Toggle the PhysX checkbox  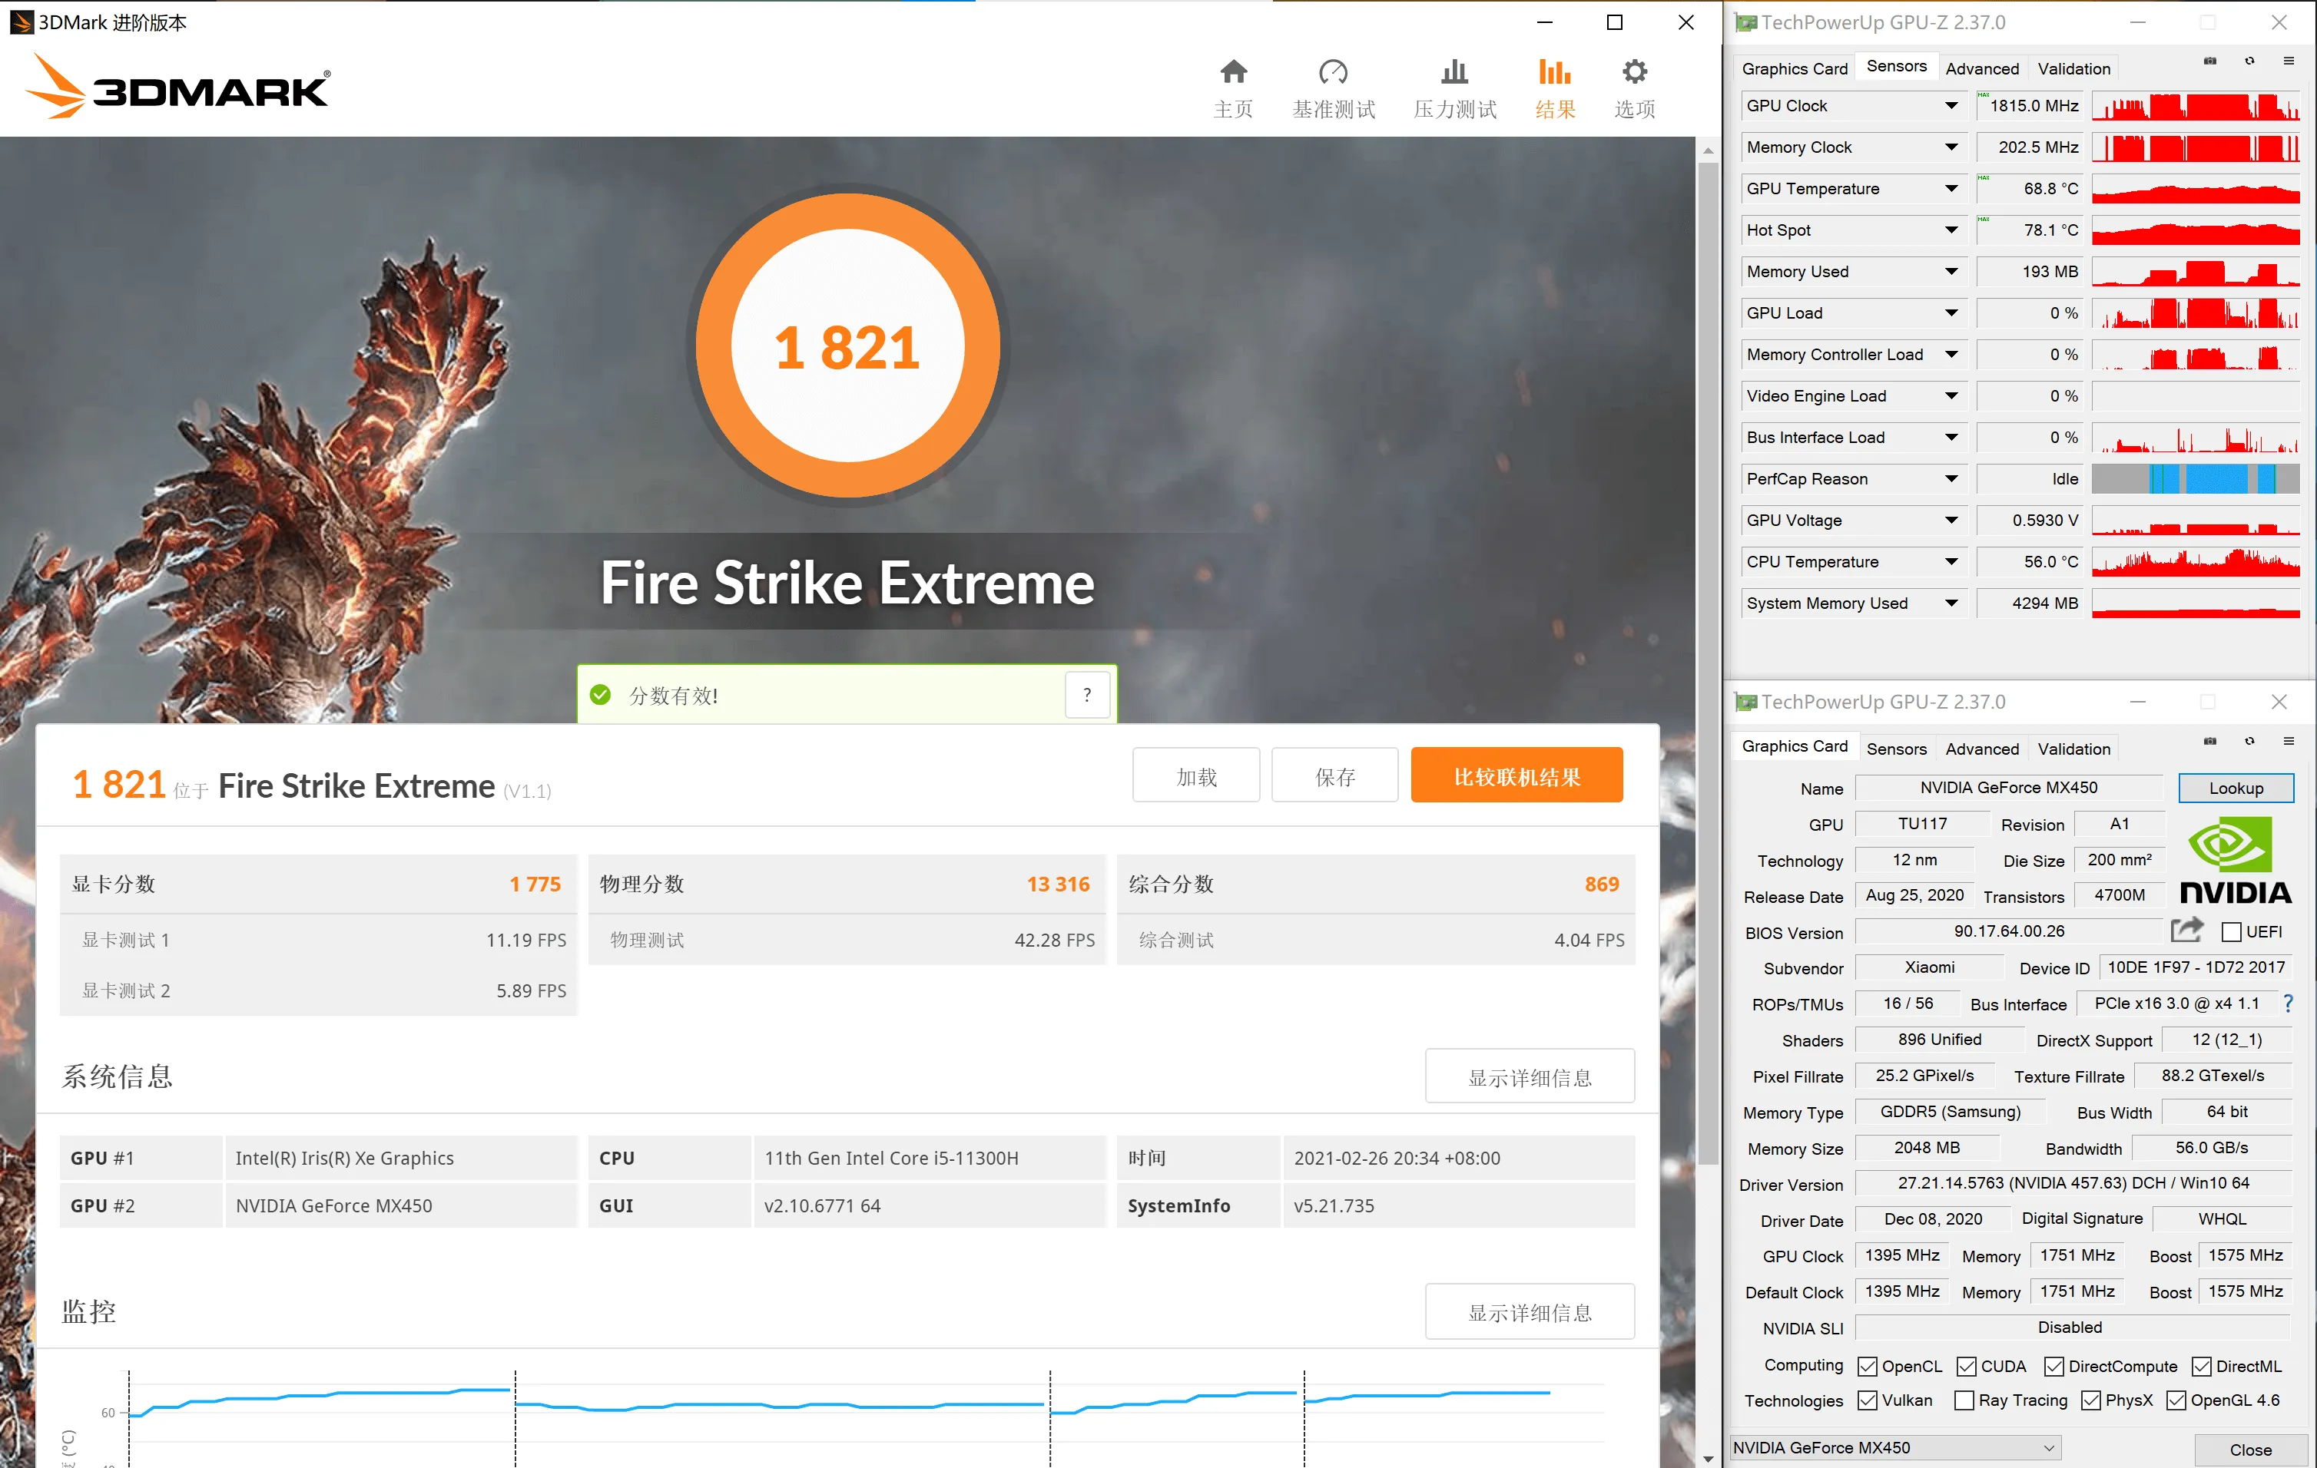pos(2090,1400)
